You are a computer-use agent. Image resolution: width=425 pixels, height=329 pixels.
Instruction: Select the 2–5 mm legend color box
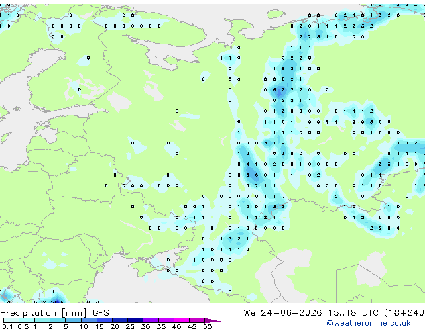58,320
